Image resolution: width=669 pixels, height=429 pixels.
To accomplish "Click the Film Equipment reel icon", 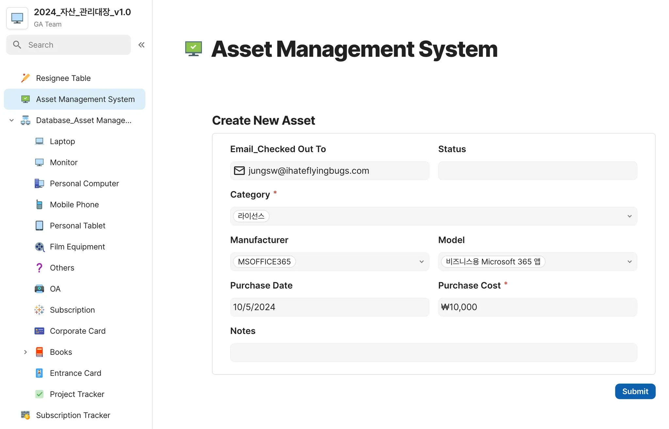I will [39, 247].
